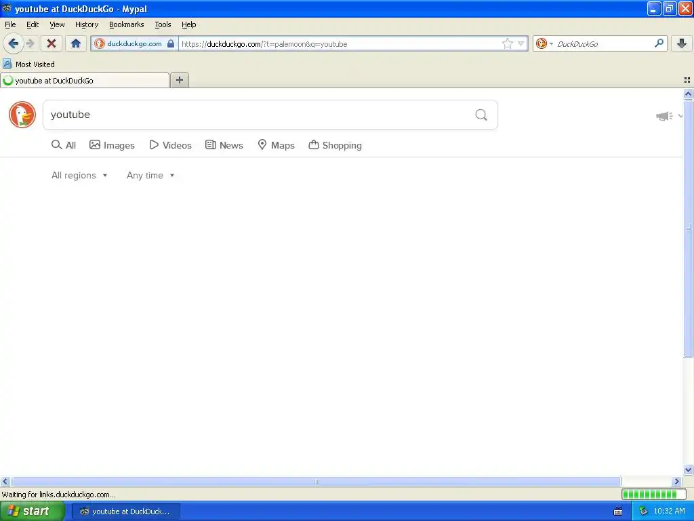Screen dimensions: 694x521
Task: Go to the home page
Action: coord(76,43)
